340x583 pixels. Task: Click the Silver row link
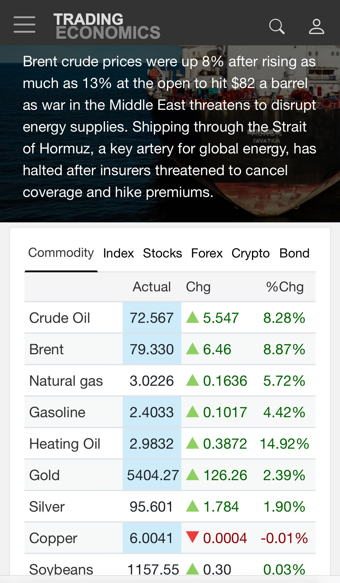click(x=47, y=507)
